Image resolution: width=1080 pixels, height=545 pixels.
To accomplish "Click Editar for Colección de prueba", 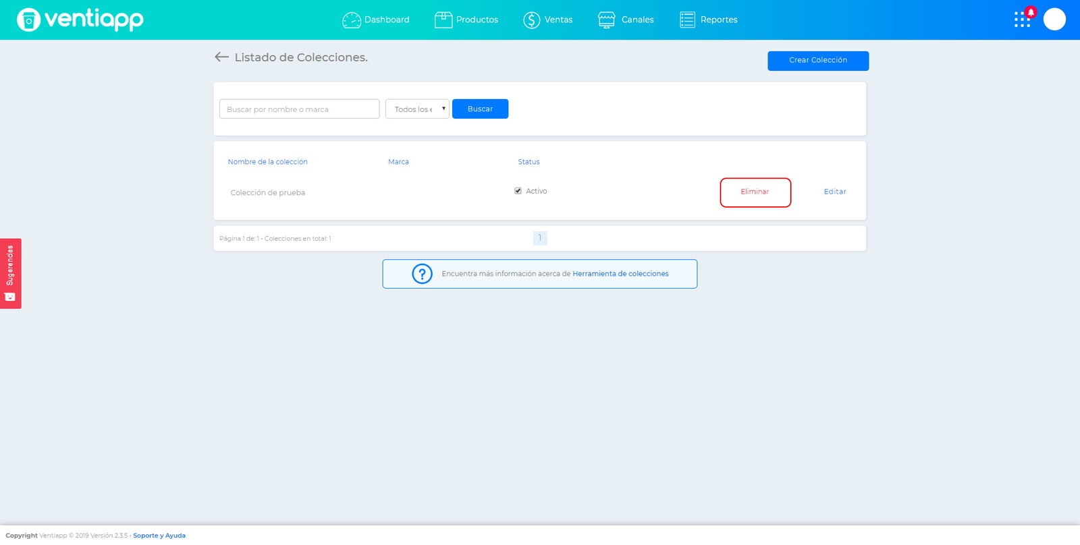I will click(x=835, y=192).
